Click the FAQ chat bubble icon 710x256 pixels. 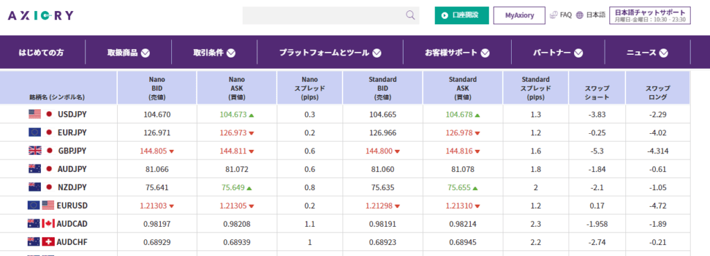pyautogui.click(x=554, y=15)
